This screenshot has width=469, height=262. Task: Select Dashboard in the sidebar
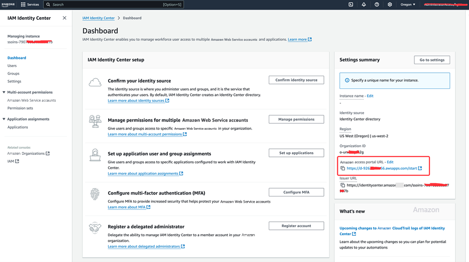[x=17, y=58]
